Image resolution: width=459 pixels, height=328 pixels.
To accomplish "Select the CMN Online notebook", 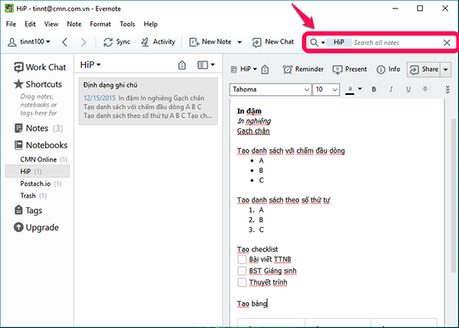I will (44, 160).
